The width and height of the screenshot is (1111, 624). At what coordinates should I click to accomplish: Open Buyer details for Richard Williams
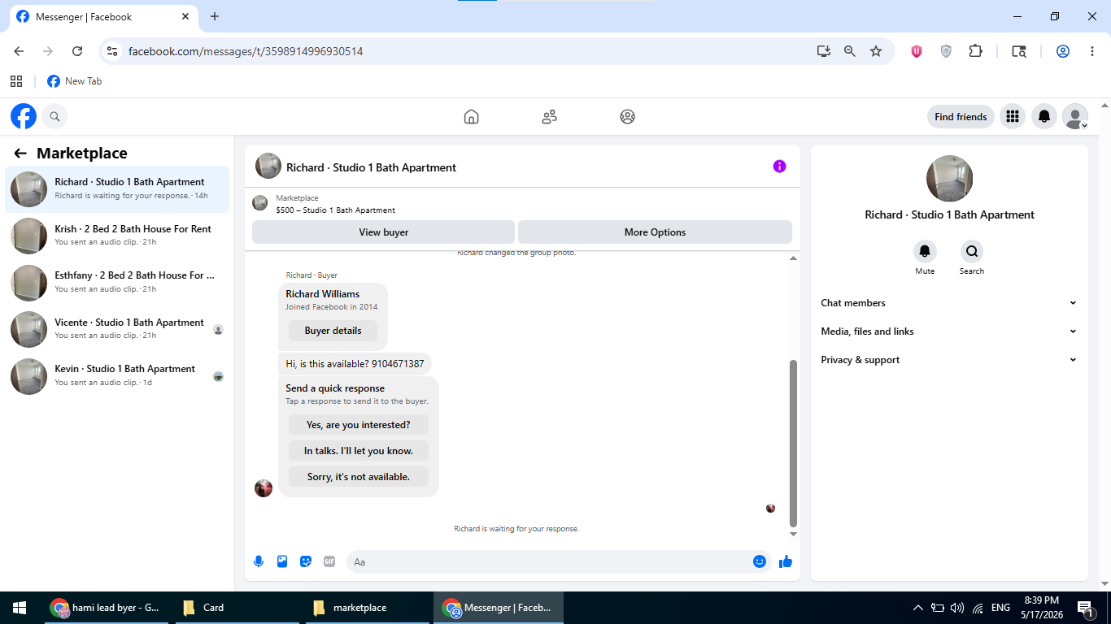(333, 331)
